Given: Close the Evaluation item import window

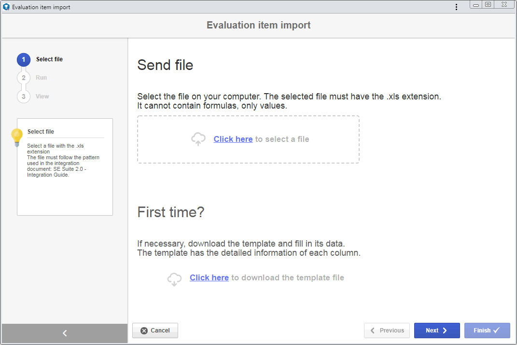Looking at the screenshot, I should 504,5.
